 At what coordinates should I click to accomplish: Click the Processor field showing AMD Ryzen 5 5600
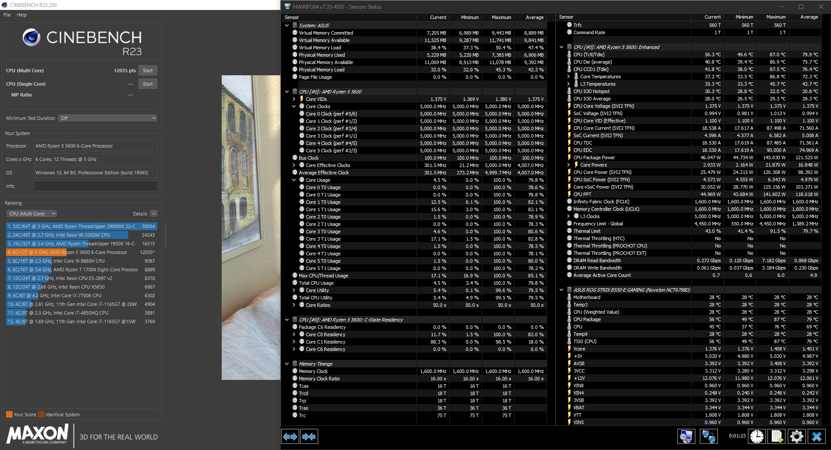point(96,146)
